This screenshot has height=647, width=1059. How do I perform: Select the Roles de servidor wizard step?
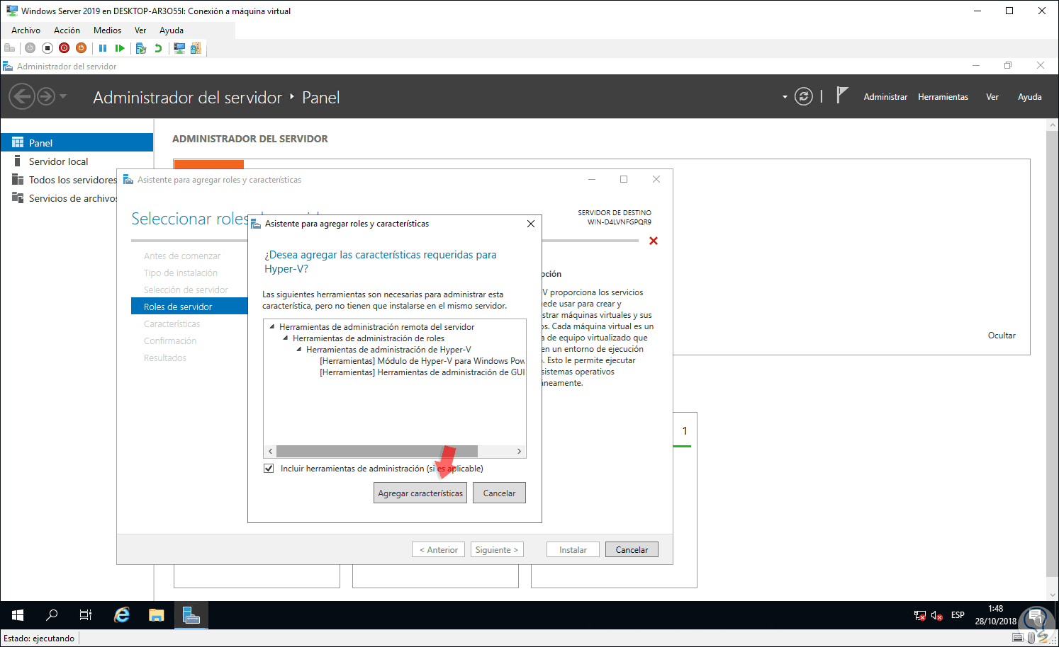click(x=189, y=307)
